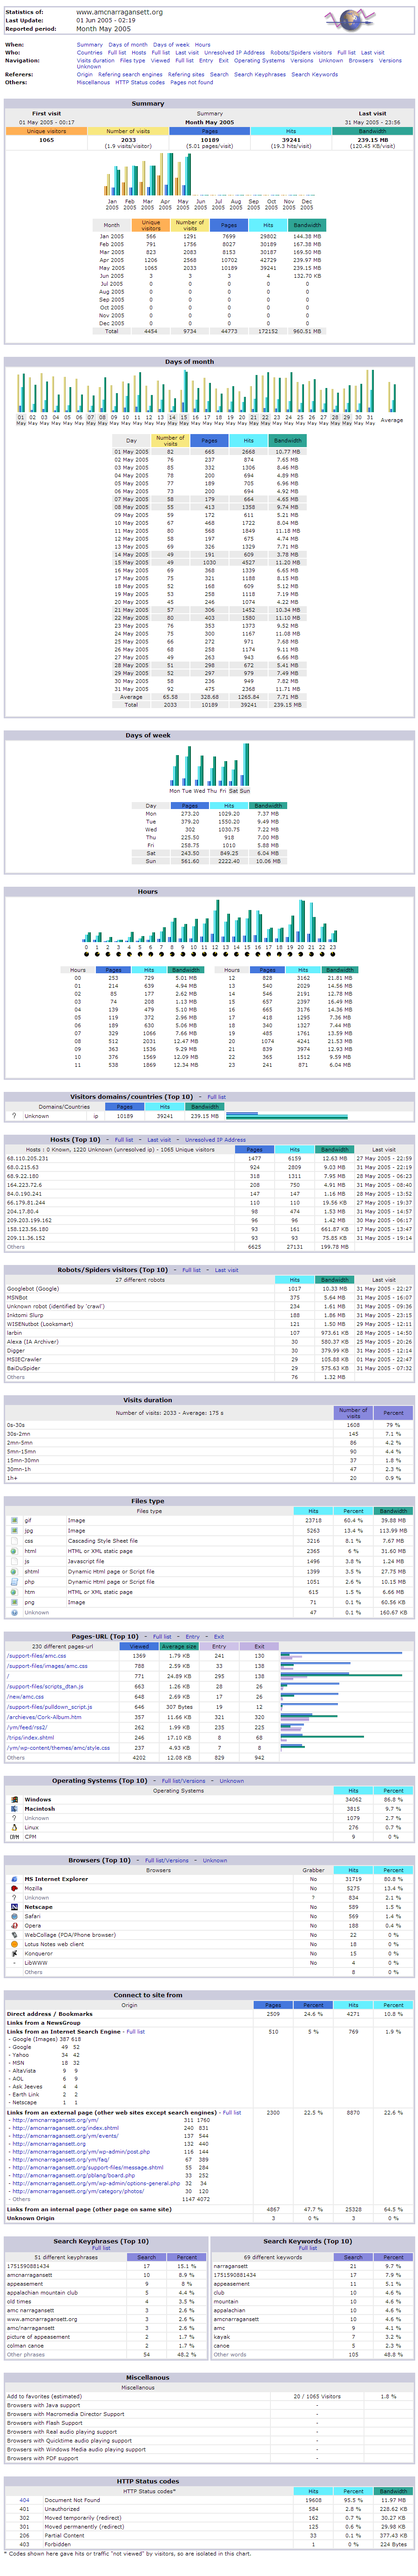Open the /support-files/amc.css page URL

[x=36, y=1655]
